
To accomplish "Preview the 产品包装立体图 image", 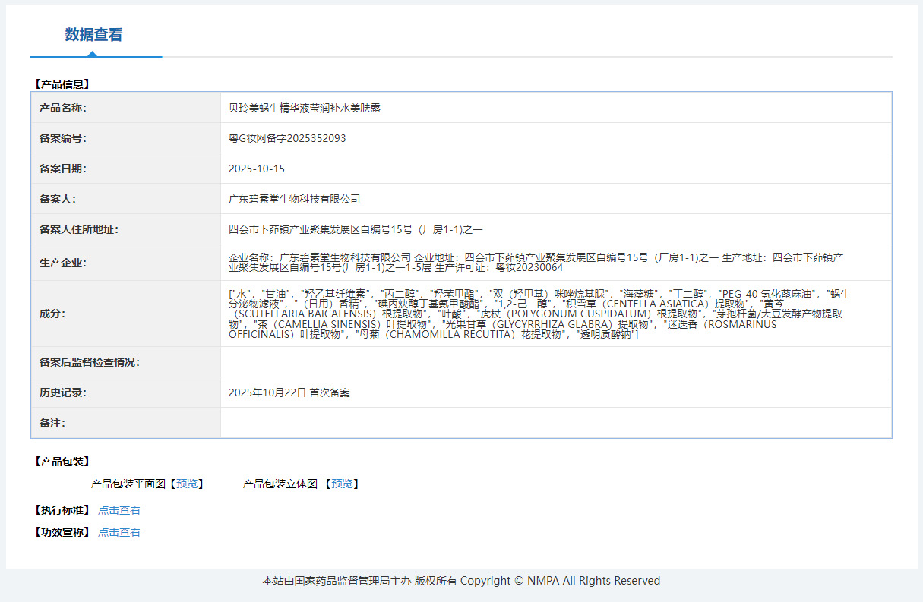I will (342, 484).
